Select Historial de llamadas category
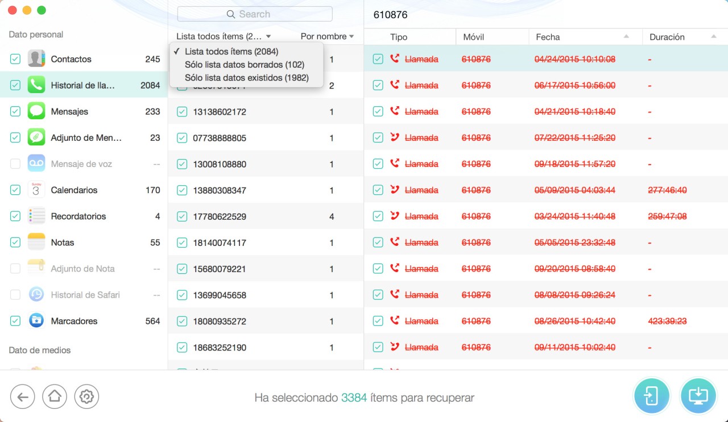 (x=82, y=85)
